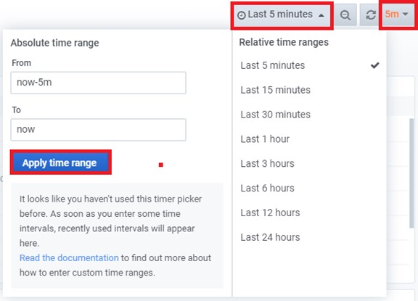Pick Last 6 hours range
Viewport: 418px width, 301px height.
[x=267, y=188]
